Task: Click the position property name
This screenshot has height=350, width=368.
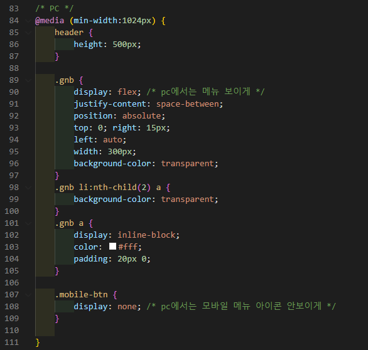Action: point(93,116)
